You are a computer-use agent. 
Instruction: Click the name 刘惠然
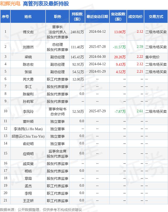[x=28, y=47]
